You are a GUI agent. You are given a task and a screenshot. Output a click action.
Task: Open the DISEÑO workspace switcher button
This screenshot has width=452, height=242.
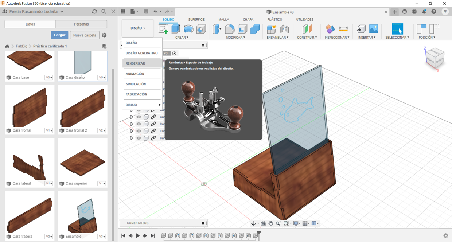(x=138, y=28)
